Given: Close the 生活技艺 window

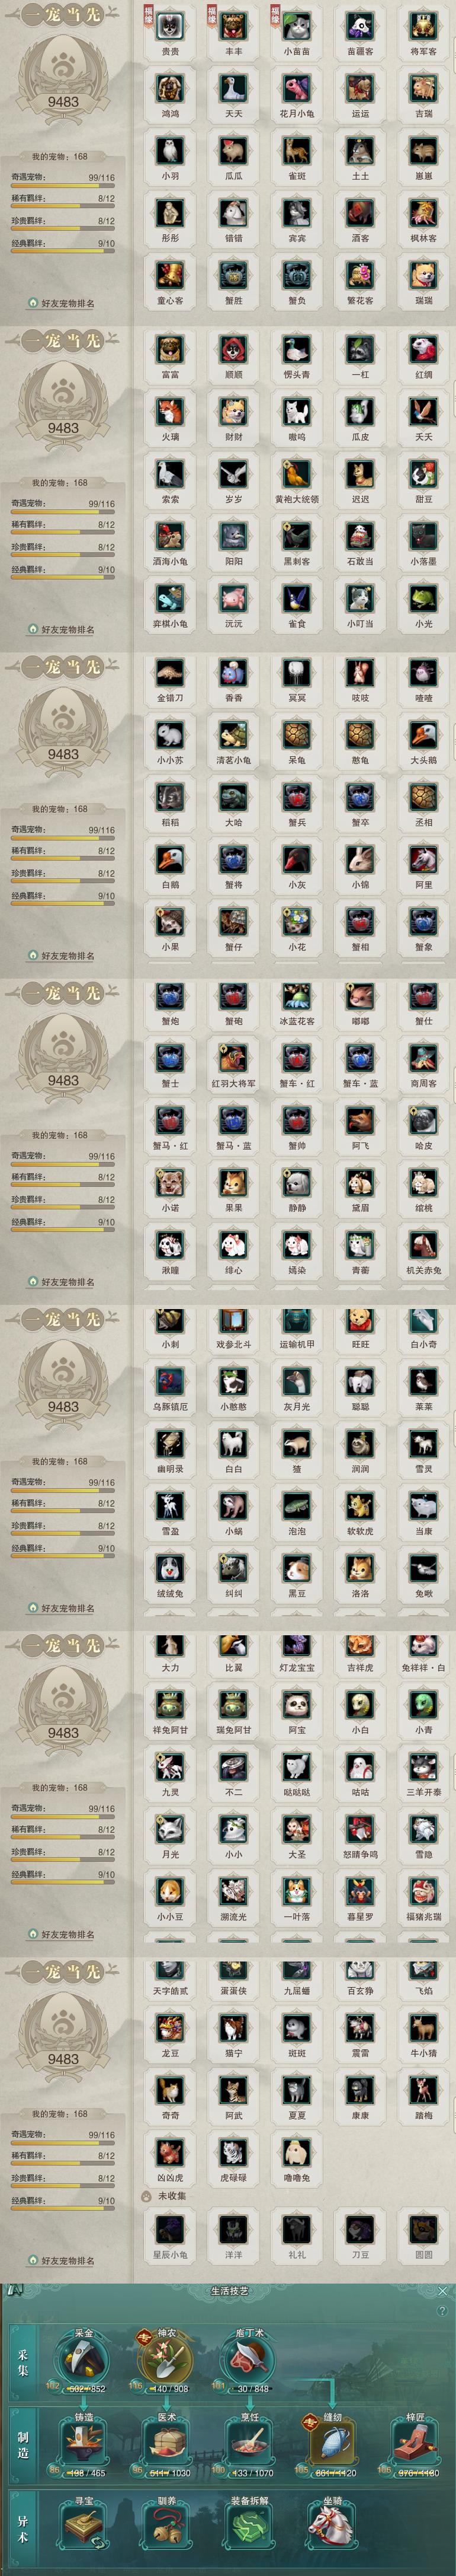Looking at the screenshot, I should point(443,2290).
